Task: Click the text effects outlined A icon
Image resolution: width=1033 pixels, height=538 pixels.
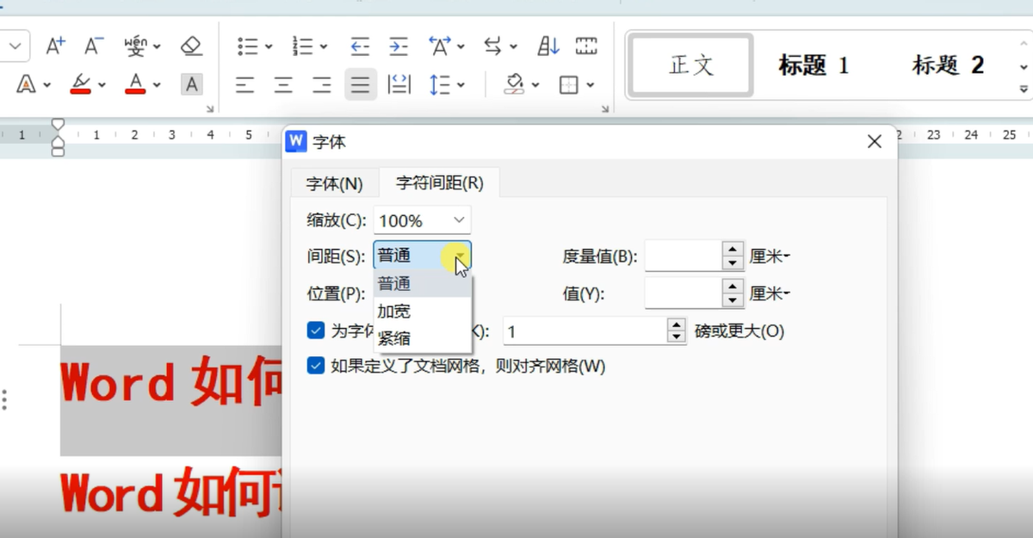Action: pos(27,84)
